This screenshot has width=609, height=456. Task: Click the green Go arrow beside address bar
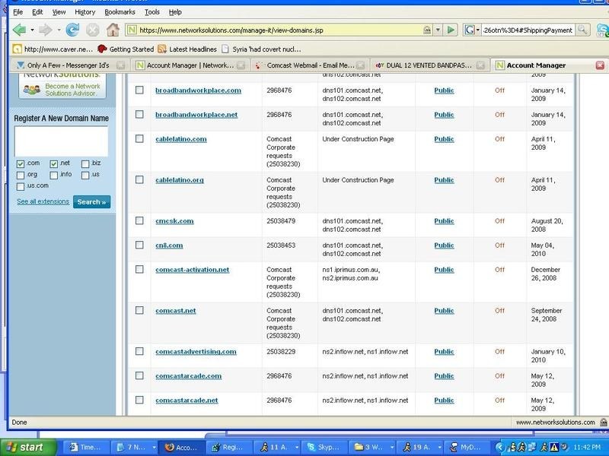[451, 30]
